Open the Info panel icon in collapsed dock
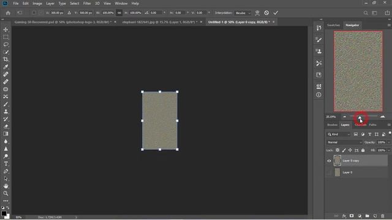Viewport: 392px width, 220px height. tap(318, 95)
